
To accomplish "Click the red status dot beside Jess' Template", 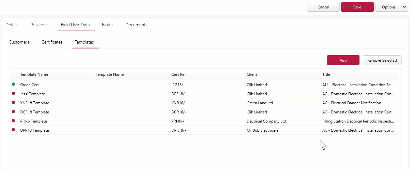I will pyautogui.click(x=13, y=93).
